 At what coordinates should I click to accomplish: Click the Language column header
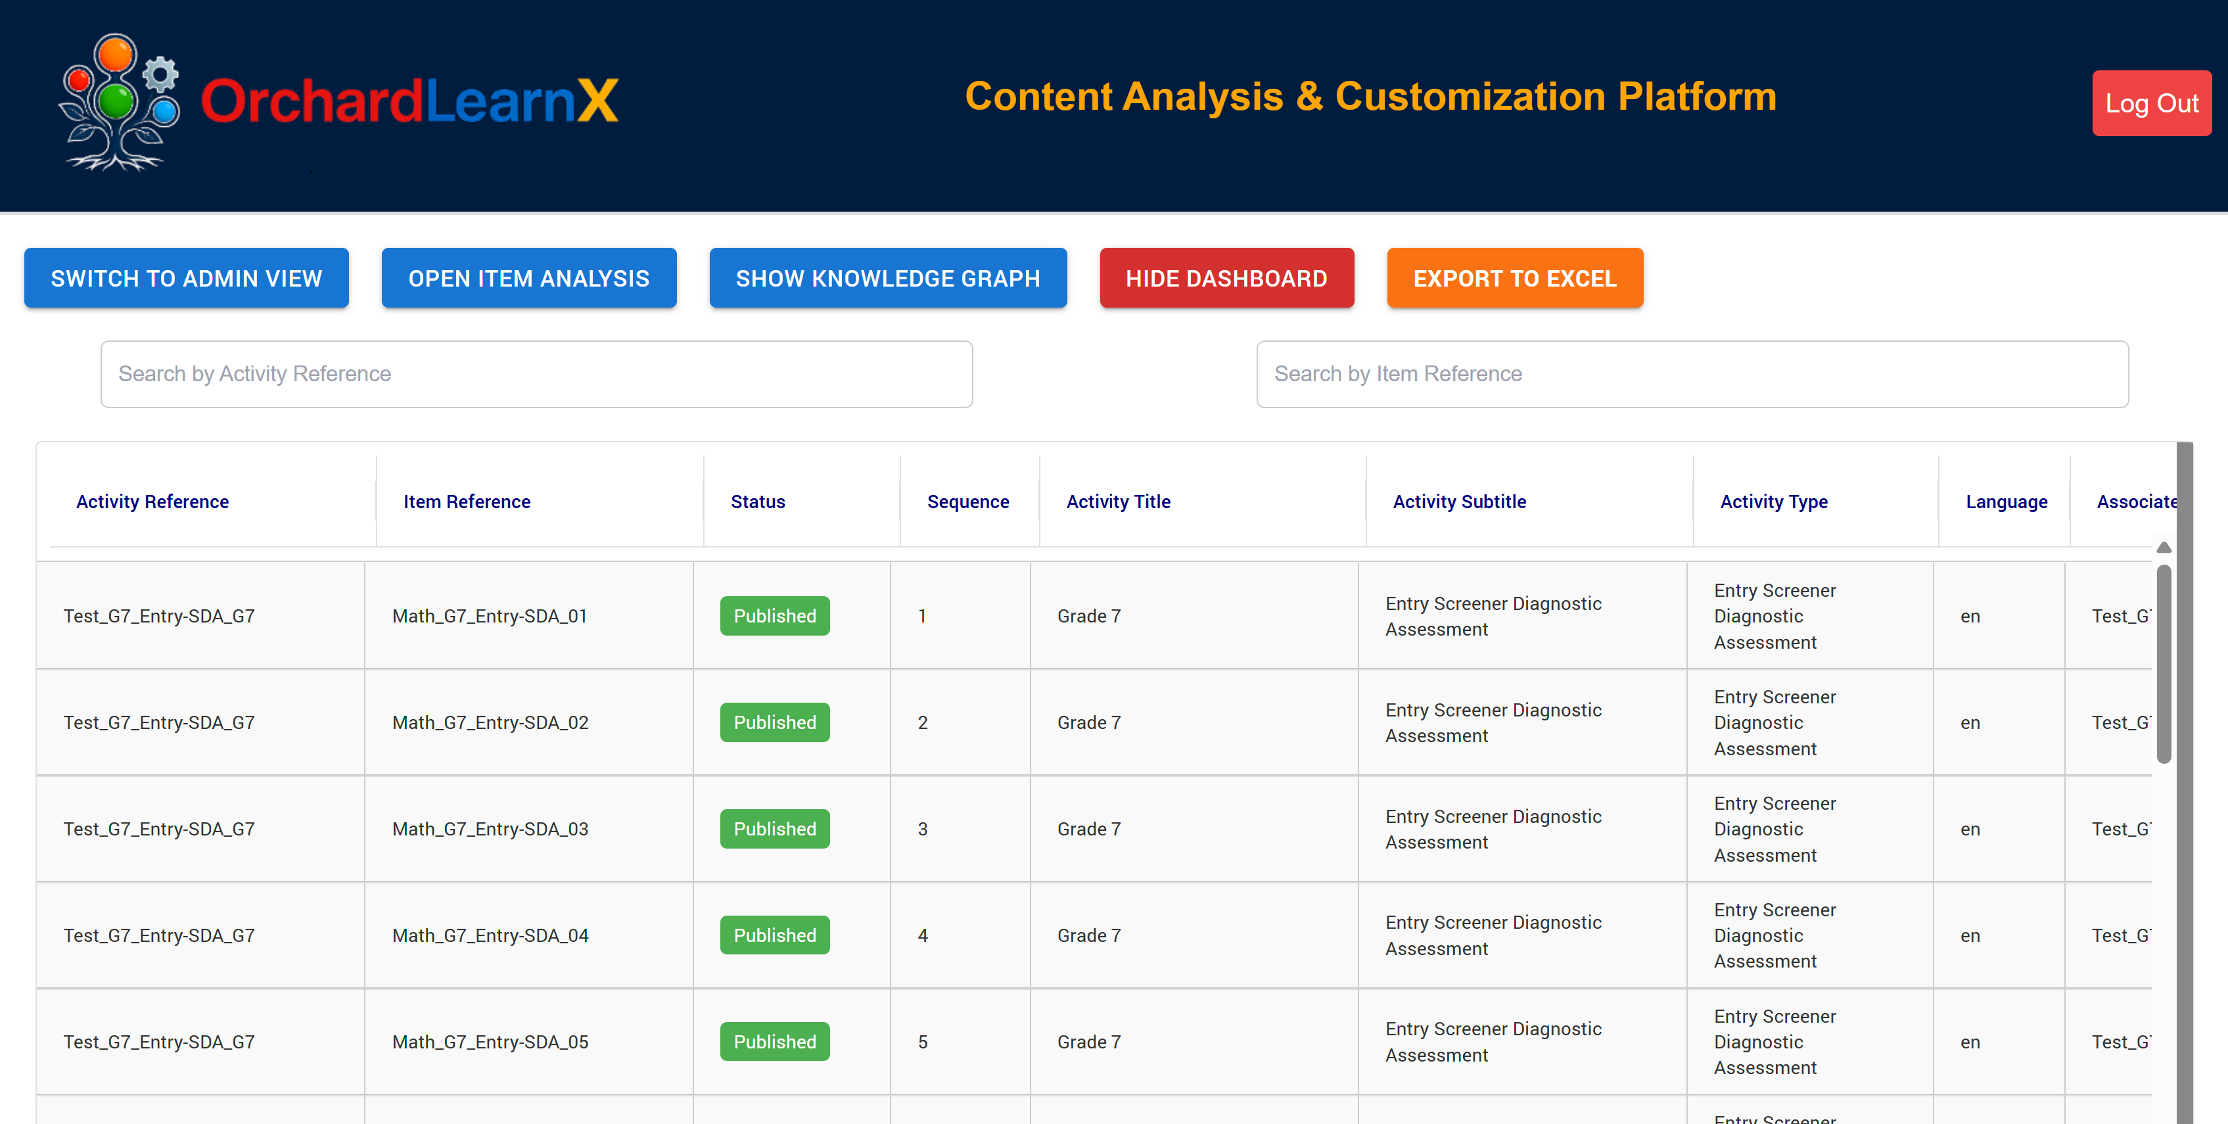tap(2007, 501)
